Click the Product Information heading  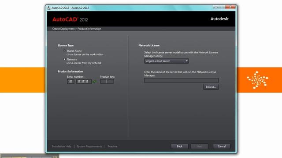pyautogui.click(x=70, y=72)
